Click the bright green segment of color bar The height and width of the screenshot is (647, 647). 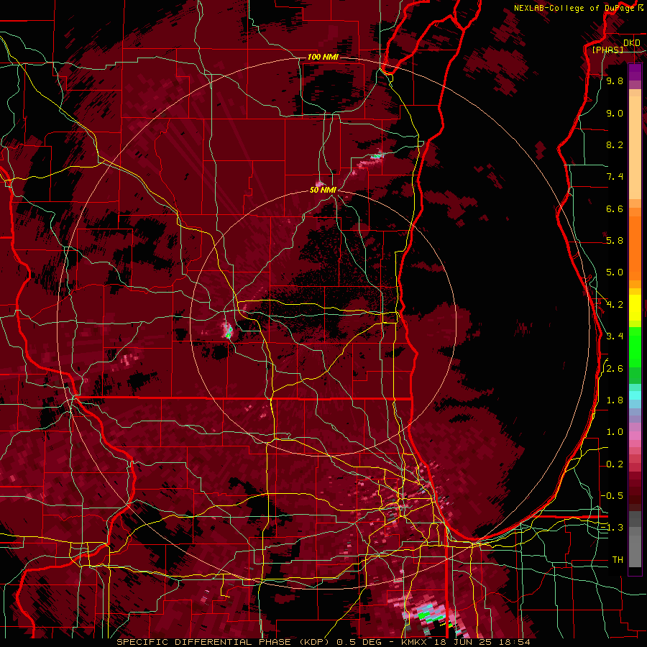click(635, 347)
